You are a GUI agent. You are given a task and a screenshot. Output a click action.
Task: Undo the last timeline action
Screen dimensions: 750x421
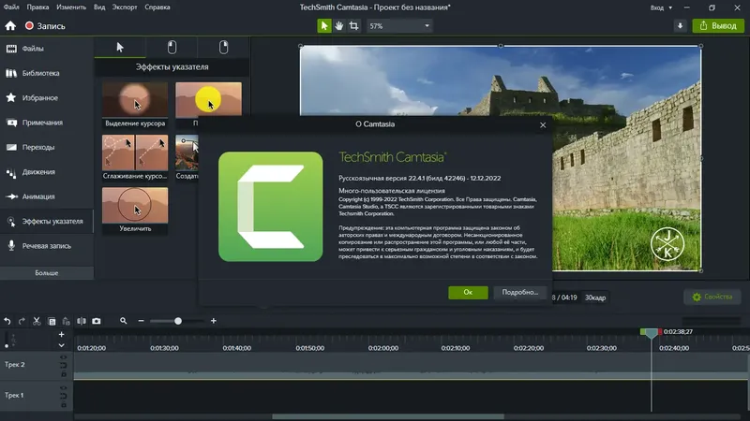[x=7, y=321]
